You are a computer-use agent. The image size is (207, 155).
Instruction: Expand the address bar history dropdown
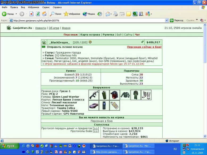167,20
